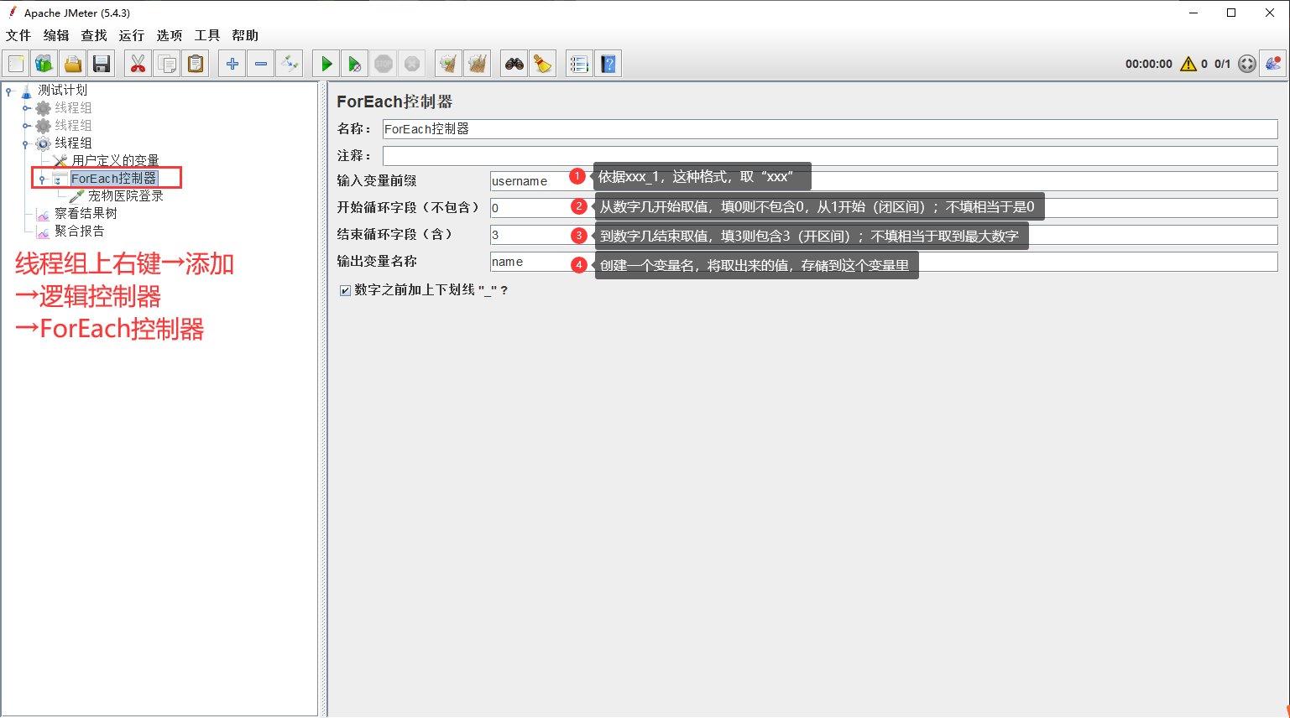This screenshot has width=1290, height=718.
Task: Click the Templates icon in toolbar
Action: (44, 64)
